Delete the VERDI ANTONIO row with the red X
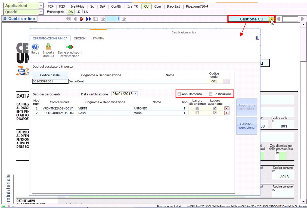This screenshot has width=307, height=208. 227,108
